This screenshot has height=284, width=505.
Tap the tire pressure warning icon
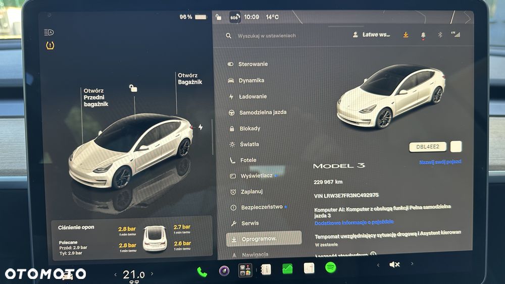[50, 45]
